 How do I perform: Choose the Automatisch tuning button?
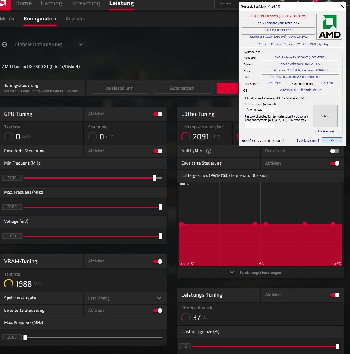click(x=183, y=88)
